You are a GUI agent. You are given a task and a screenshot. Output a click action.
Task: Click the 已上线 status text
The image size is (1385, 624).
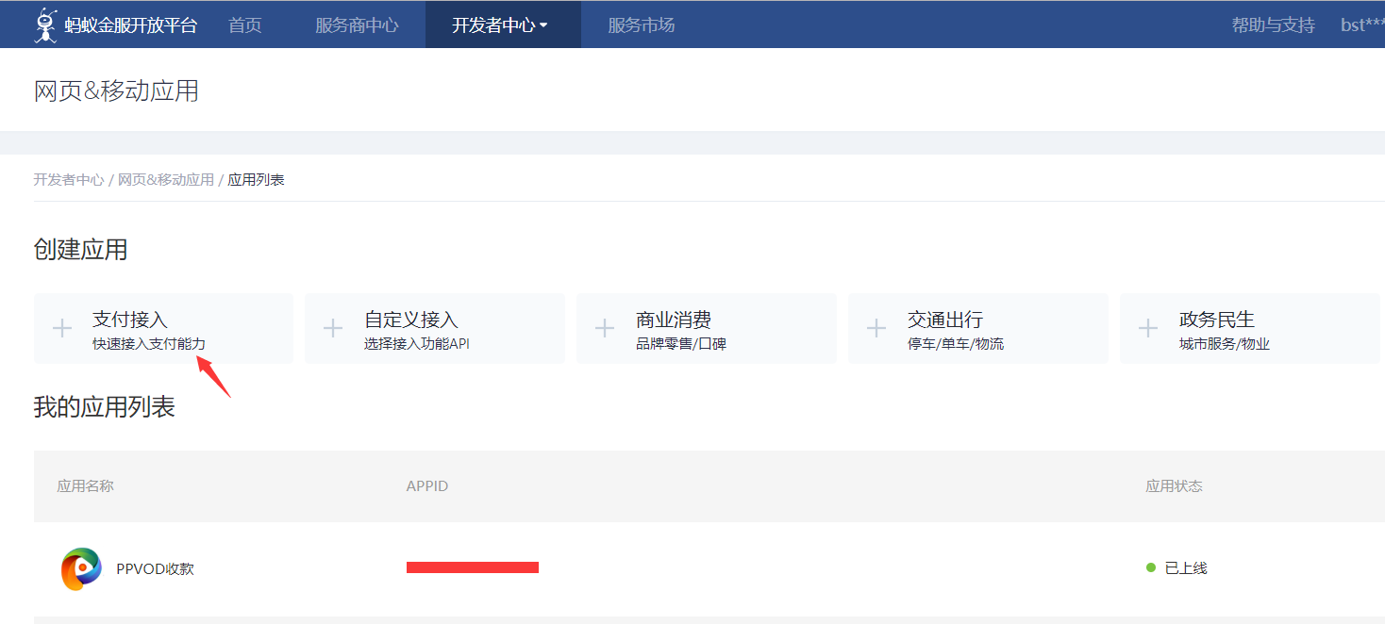(1186, 568)
